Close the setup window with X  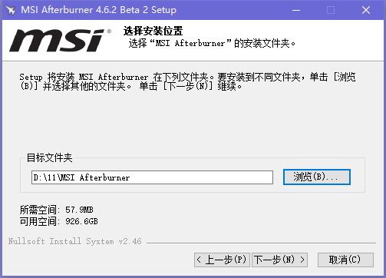pyautogui.click(x=366, y=10)
